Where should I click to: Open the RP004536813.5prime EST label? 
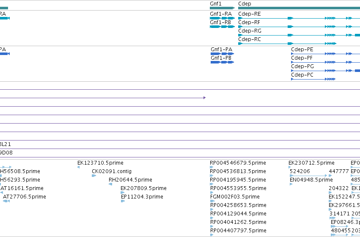tap(238, 171)
